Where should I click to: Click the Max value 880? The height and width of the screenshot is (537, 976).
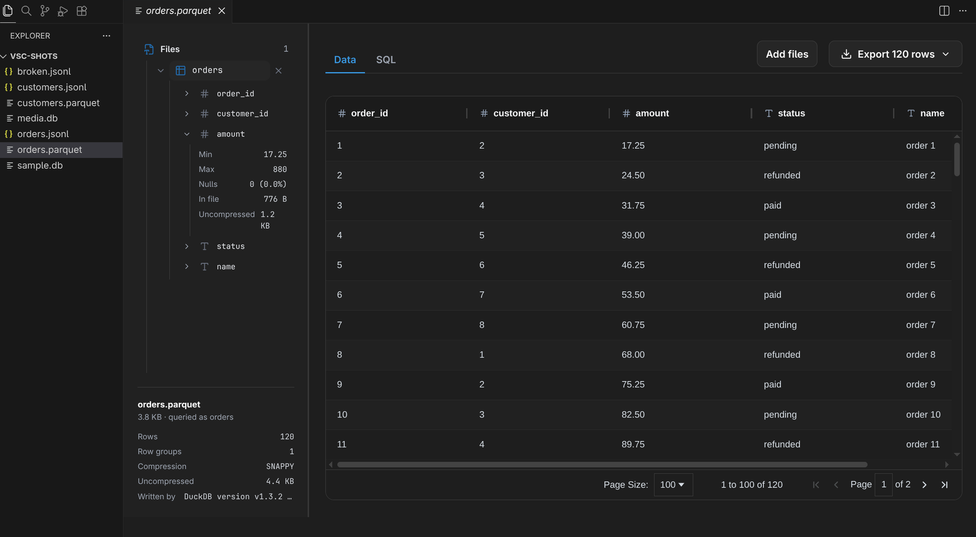click(280, 169)
